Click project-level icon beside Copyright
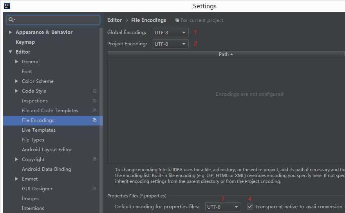This screenshot has width=345, height=213. click(x=94, y=159)
